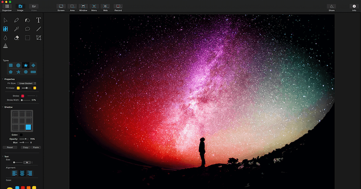Select the Pencil drawing tool
This screenshot has width=361, height=189.
pyautogui.click(x=16, y=20)
